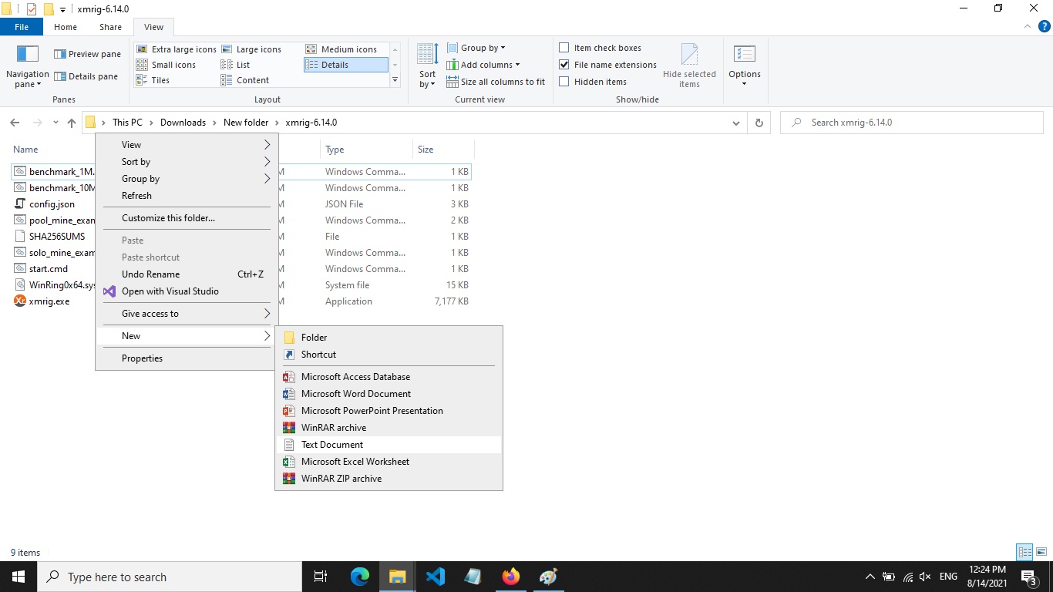Create a Microsoft Word Document
The height and width of the screenshot is (592, 1053).
tap(389, 394)
